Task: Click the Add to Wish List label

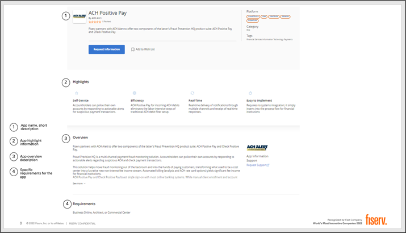Action: (x=145, y=49)
